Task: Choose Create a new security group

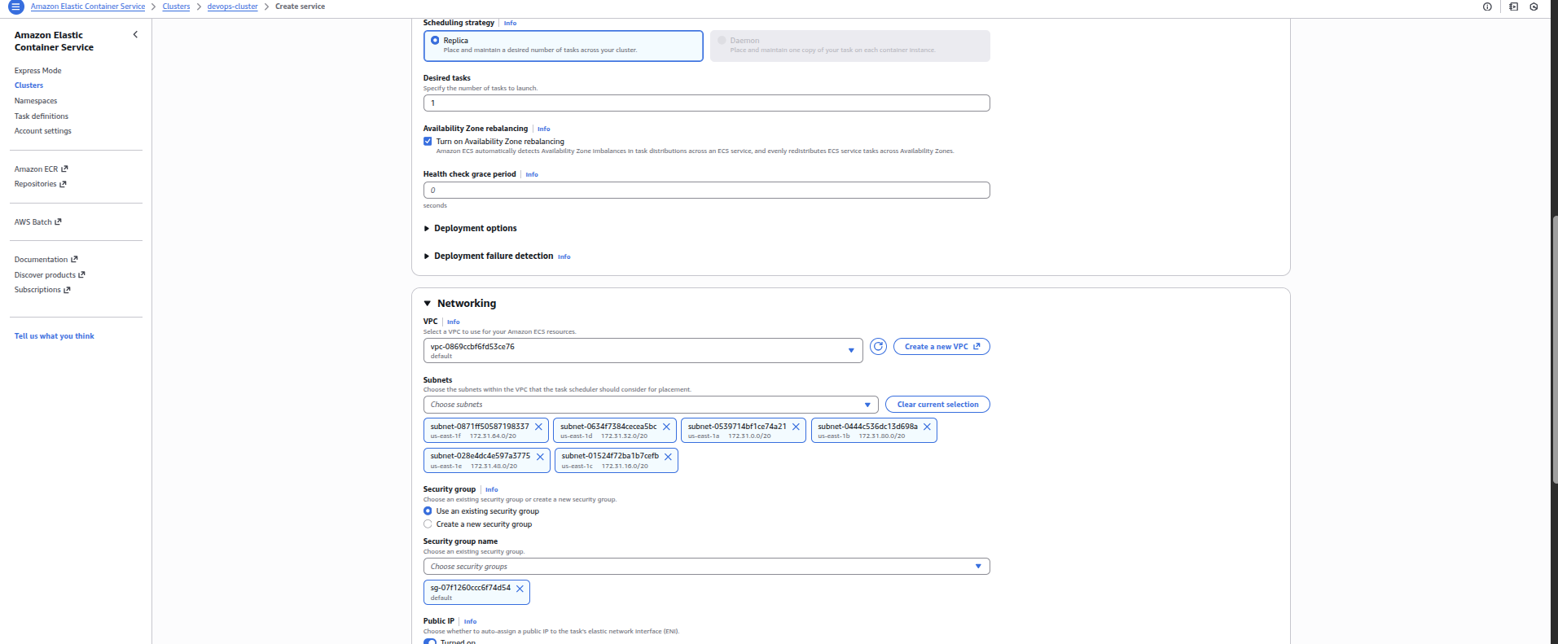Action: (x=428, y=524)
